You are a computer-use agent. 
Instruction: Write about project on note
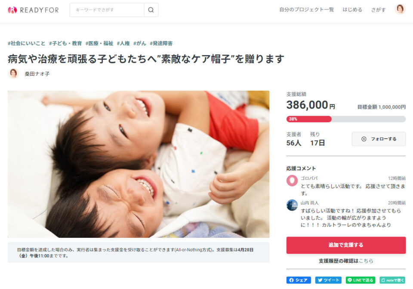coord(392,280)
